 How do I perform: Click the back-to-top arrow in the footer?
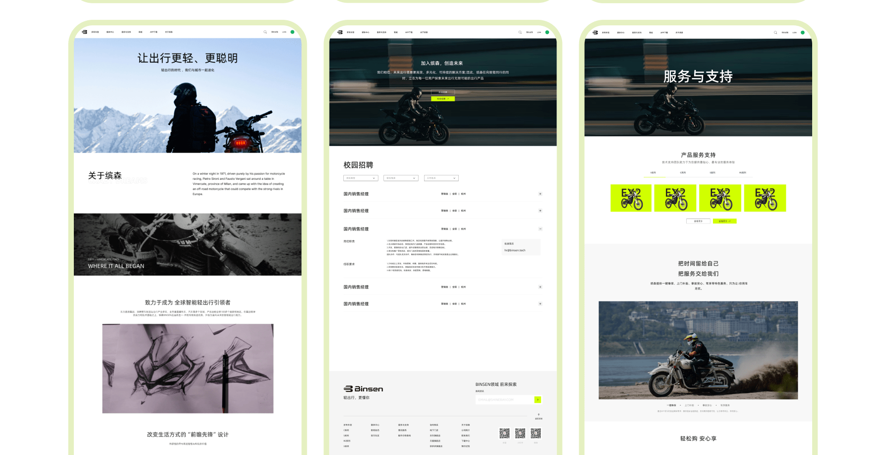coord(539,415)
